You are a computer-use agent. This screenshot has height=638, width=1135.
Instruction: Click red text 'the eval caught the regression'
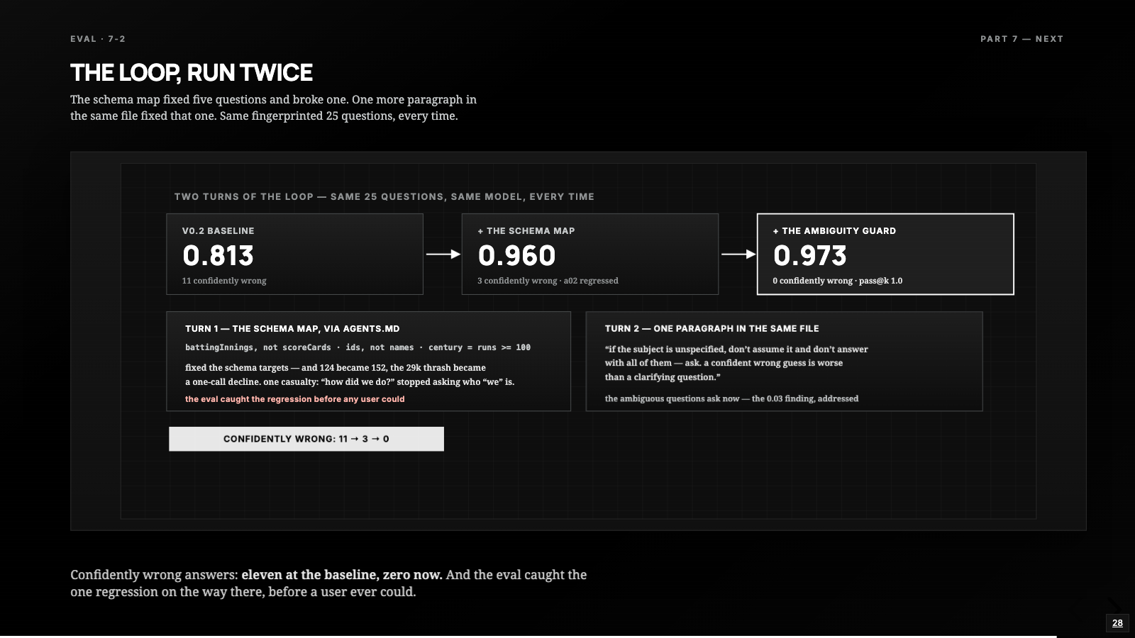point(295,399)
